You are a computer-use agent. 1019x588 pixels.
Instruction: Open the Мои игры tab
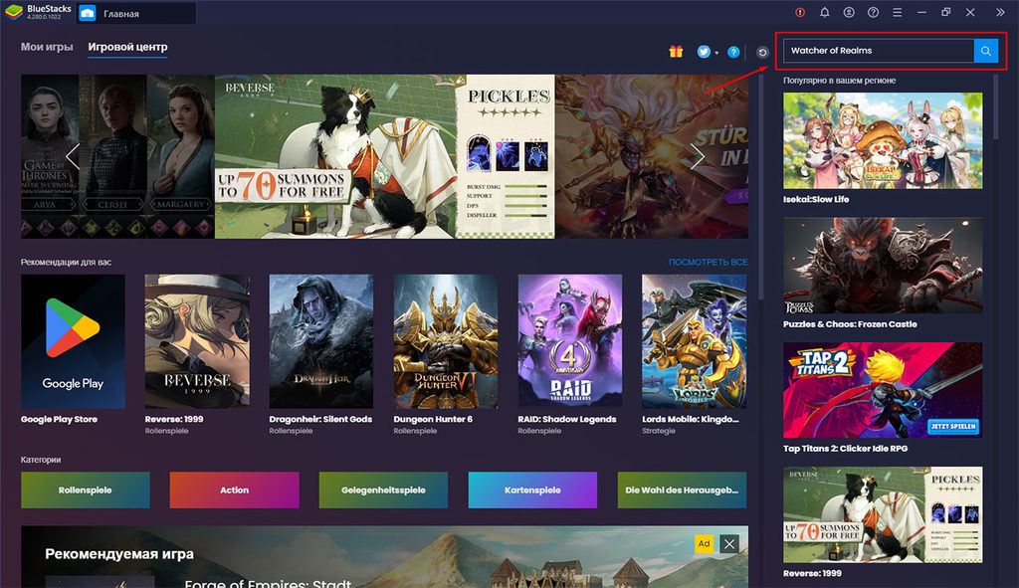[47, 47]
